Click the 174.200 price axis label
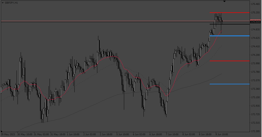Image resolution: width=262 pixels, height=137 pixels. point(256,55)
